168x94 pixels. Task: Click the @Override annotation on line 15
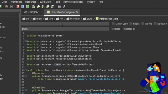[38, 73]
